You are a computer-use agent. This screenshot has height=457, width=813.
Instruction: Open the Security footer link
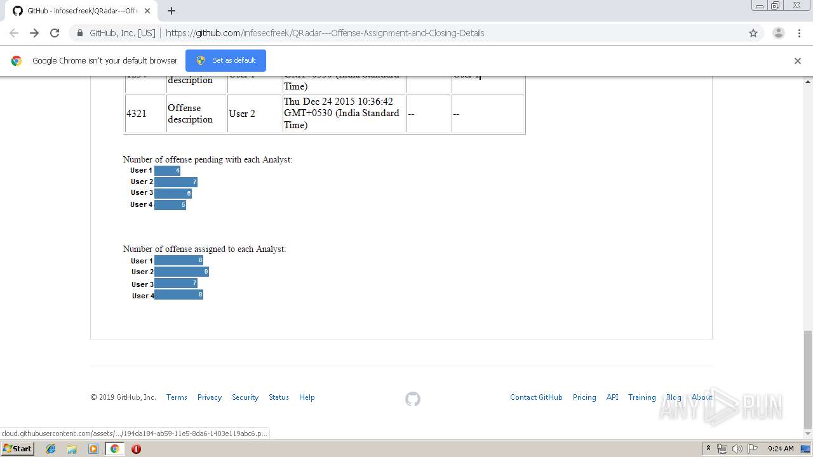[245, 397]
